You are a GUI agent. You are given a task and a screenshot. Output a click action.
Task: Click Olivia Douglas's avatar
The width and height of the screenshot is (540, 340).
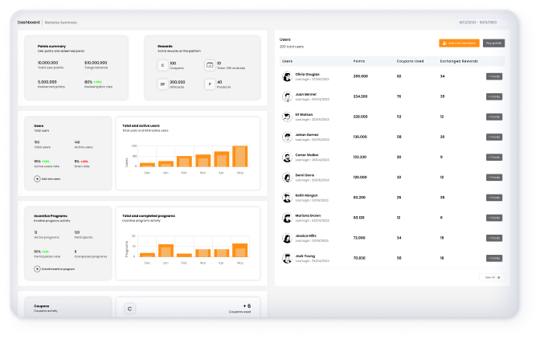click(286, 77)
